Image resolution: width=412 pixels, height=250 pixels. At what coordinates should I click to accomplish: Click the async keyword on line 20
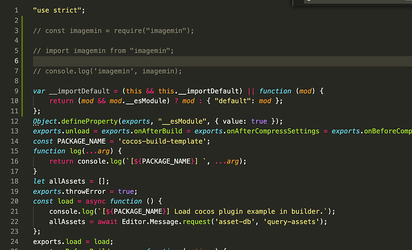(96, 202)
